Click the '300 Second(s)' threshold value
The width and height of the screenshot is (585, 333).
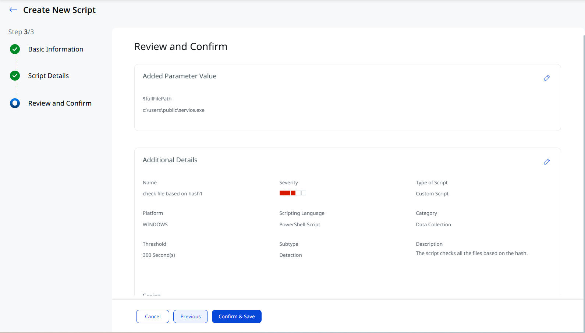pos(159,255)
